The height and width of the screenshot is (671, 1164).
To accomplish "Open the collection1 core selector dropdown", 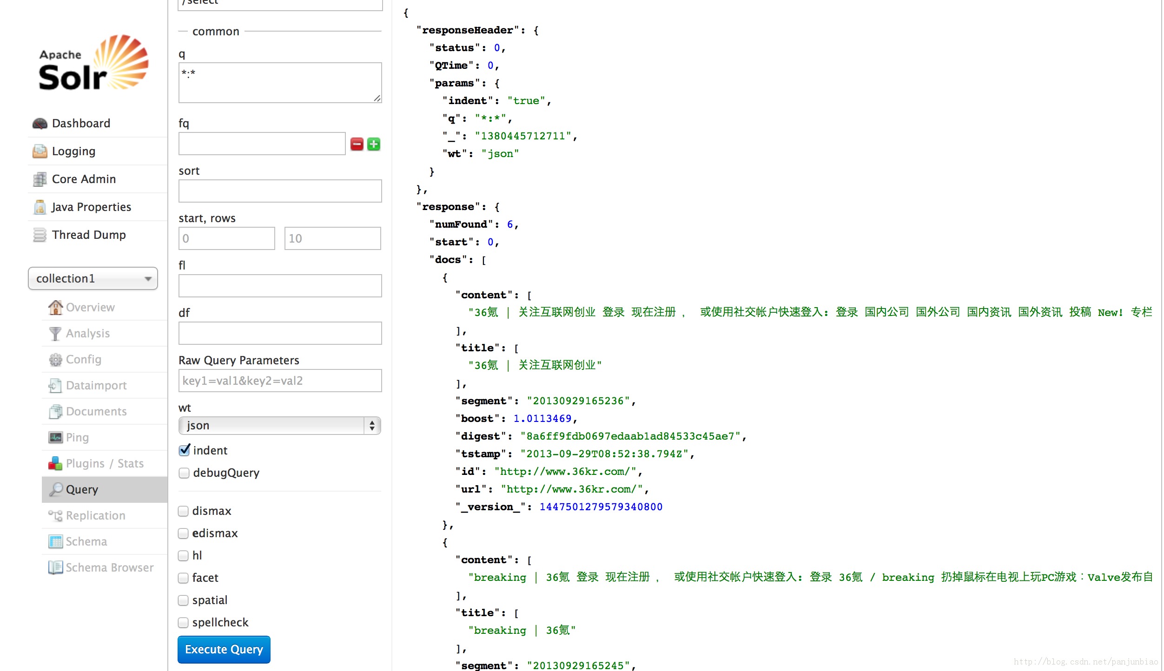I will coord(93,278).
